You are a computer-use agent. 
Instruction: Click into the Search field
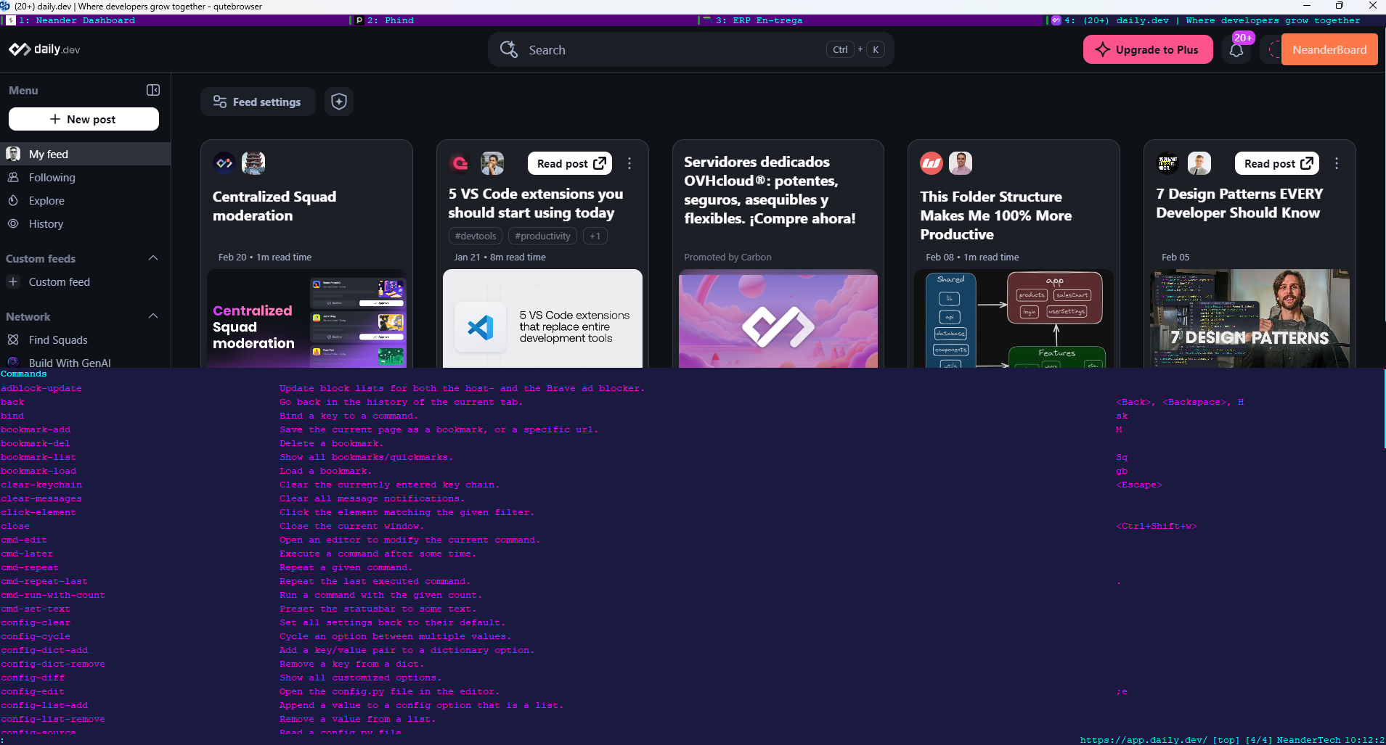point(690,49)
